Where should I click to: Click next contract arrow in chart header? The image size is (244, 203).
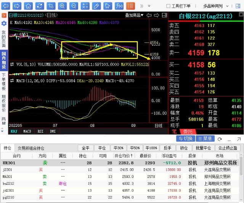(x=157, y=15)
